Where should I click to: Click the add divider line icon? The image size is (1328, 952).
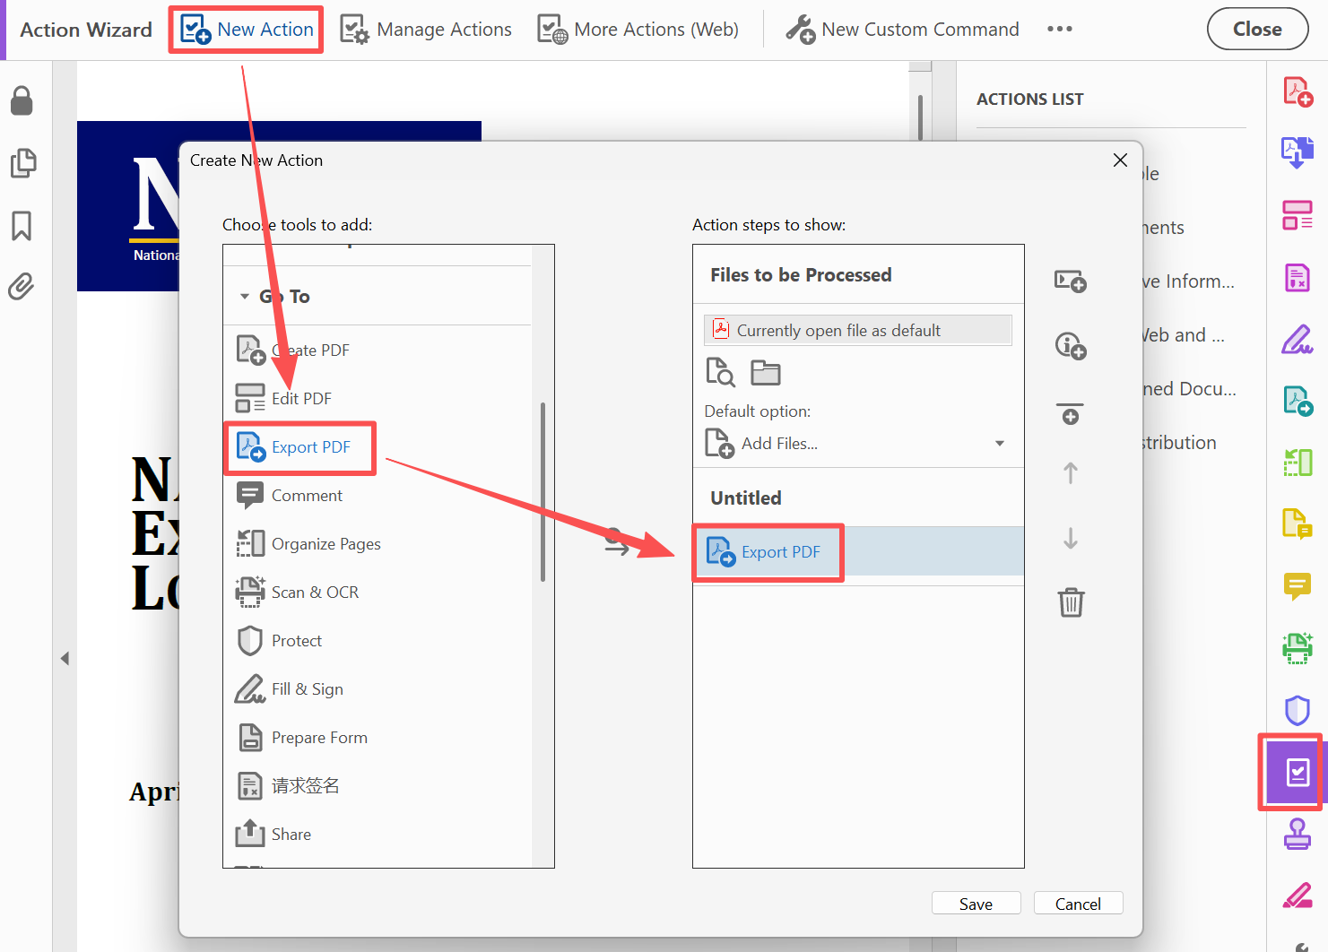[x=1070, y=413]
